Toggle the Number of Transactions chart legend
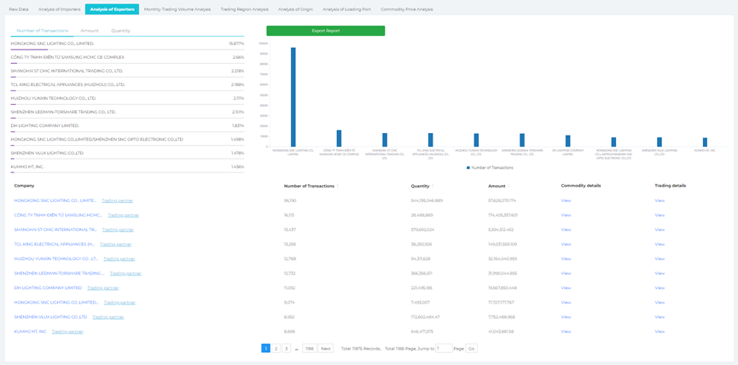The image size is (738, 365). click(490, 168)
